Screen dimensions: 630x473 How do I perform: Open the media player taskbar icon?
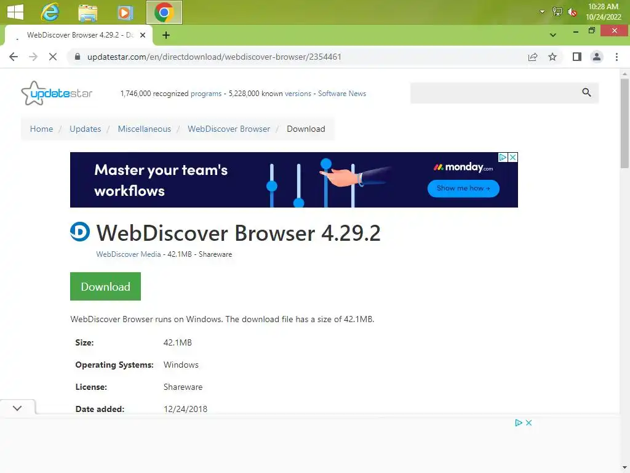coord(125,12)
